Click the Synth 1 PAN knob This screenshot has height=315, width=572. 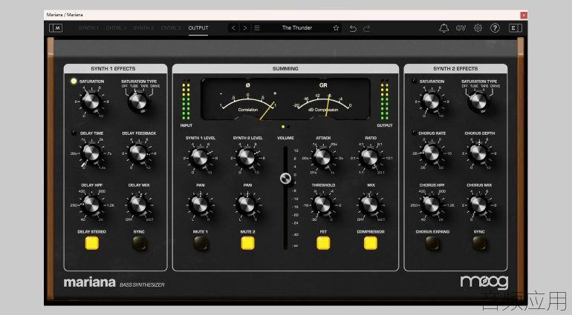pyautogui.click(x=200, y=205)
